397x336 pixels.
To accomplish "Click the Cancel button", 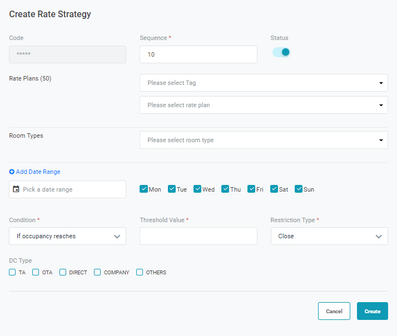I will click(x=334, y=311).
